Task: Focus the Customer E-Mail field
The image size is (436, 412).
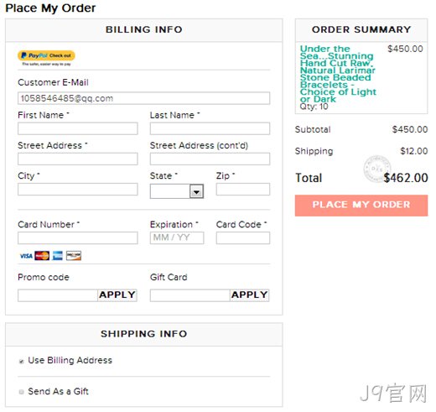Action: (143, 98)
